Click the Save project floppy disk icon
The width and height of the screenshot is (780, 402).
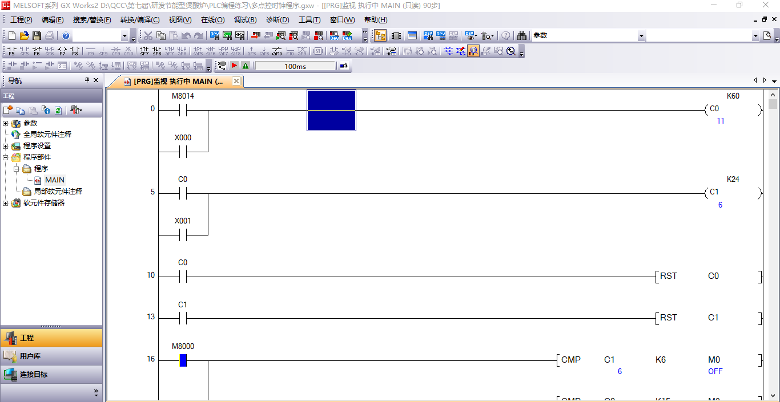coord(37,36)
